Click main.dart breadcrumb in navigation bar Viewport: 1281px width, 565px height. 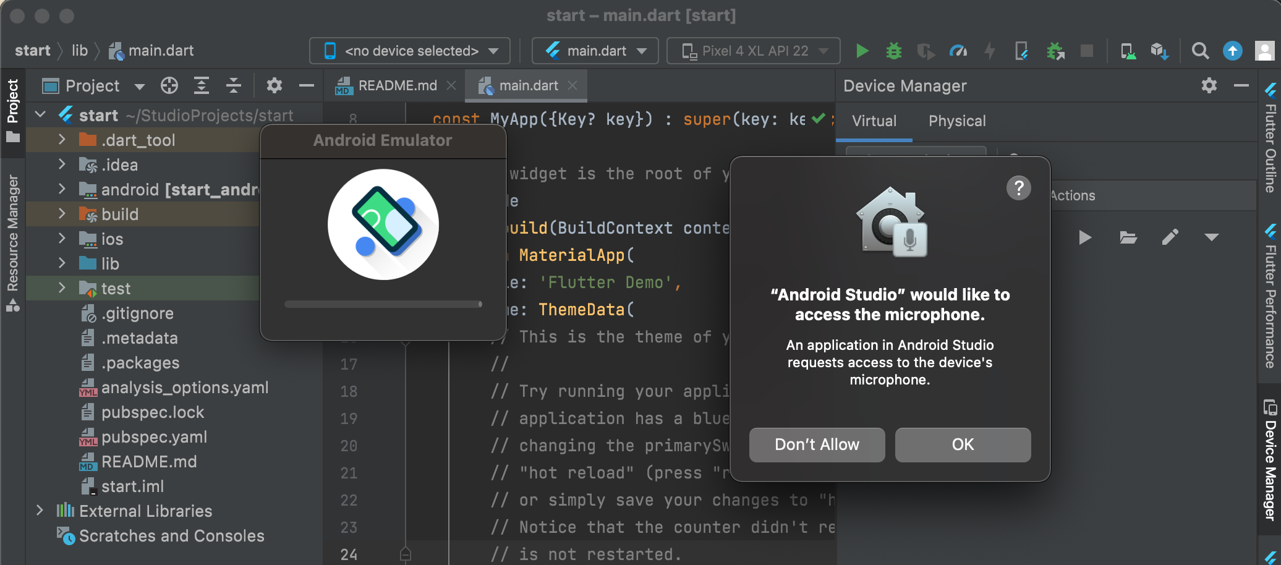(151, 51)
